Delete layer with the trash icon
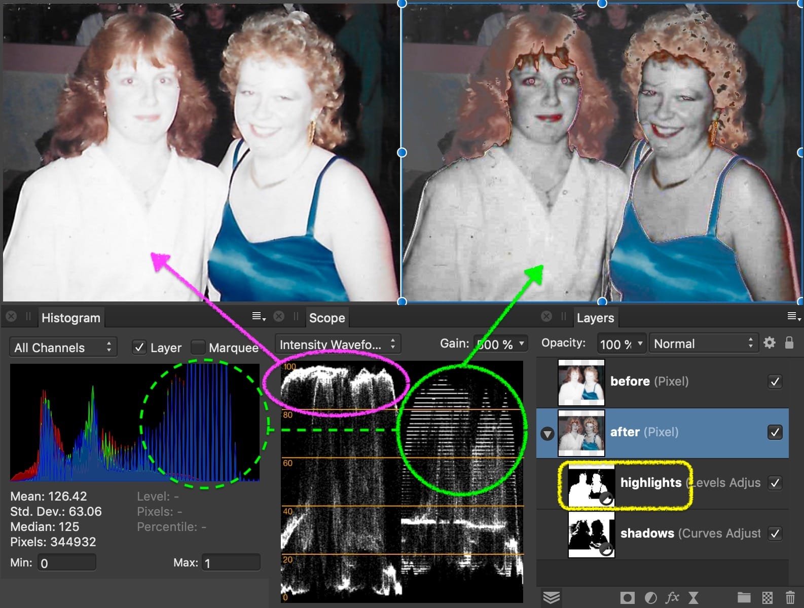The height and width of the screenshot is (608, 804). point(790,598)
